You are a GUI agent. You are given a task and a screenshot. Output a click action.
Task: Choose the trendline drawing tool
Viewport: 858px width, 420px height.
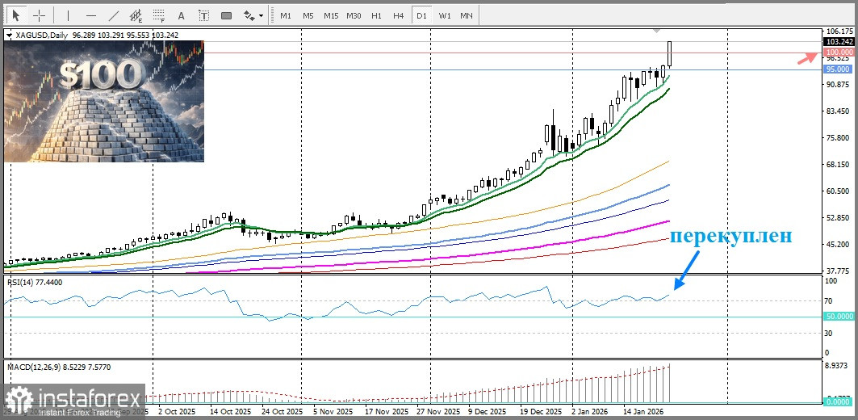coord(114,15)
